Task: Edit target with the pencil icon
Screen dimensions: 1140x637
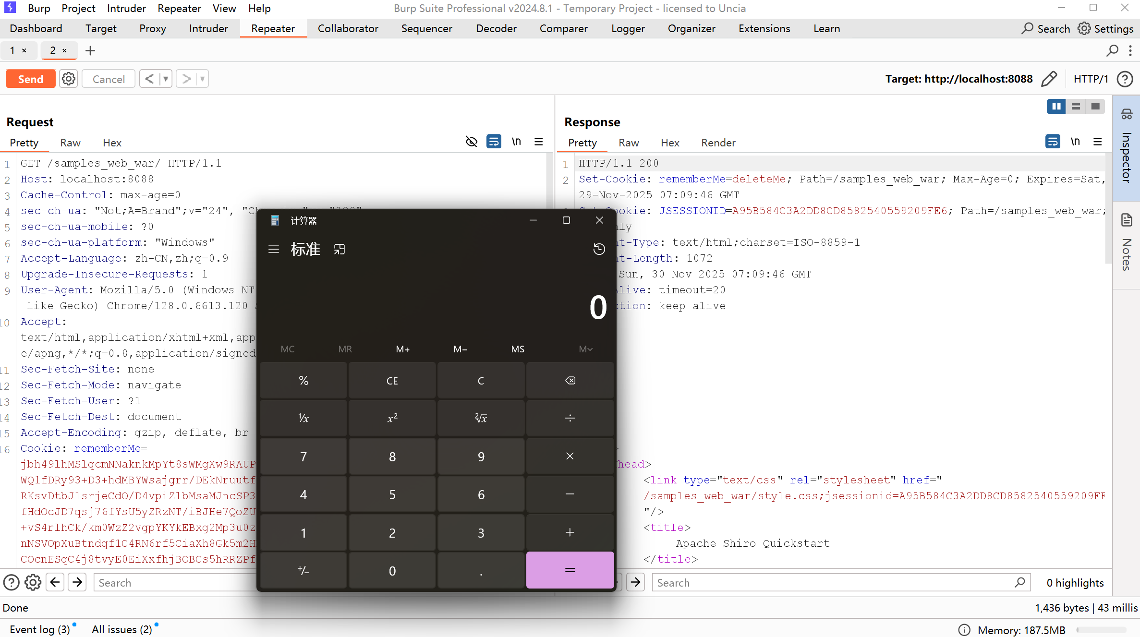Action: (1049, 79)
